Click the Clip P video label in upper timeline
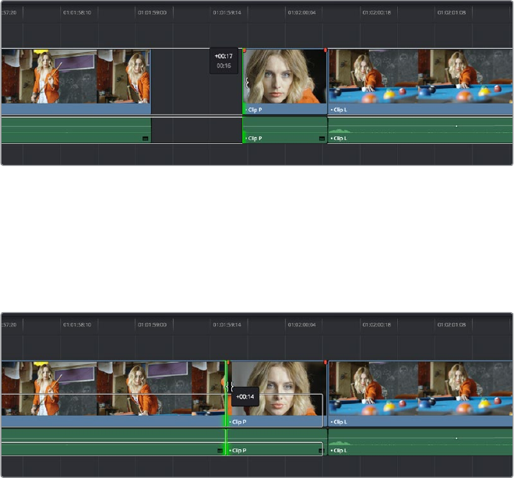This screenshot has width=514, height=478. (x=255, y=110)
